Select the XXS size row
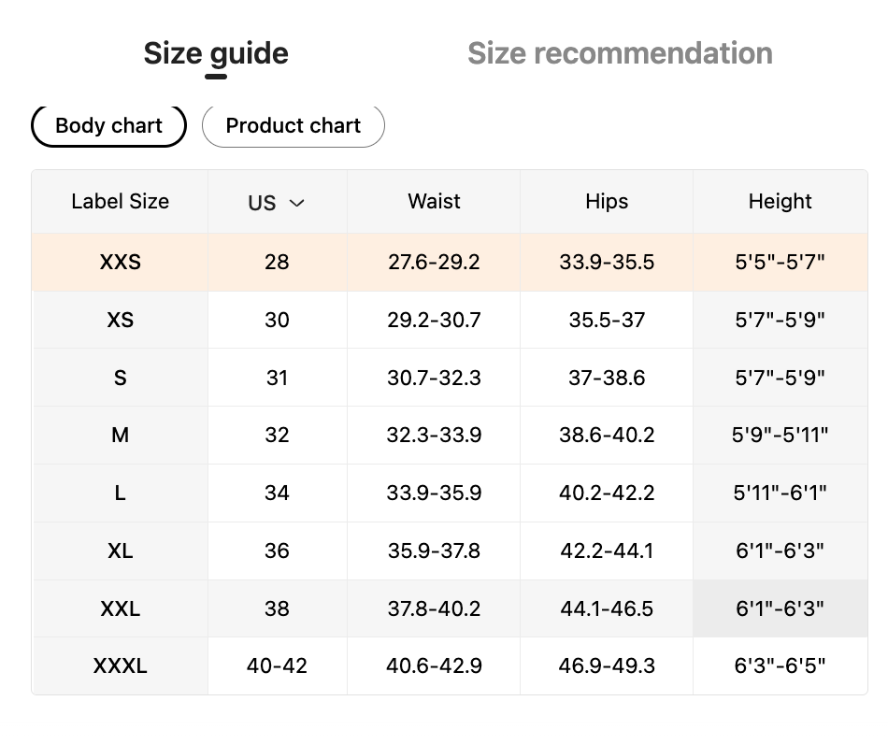Viewport: 888px width, 744px height. tap(120, 263)
